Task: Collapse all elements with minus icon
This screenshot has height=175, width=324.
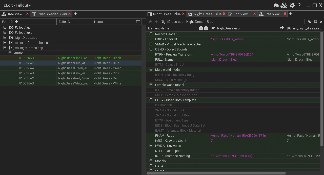Action: 206,28
